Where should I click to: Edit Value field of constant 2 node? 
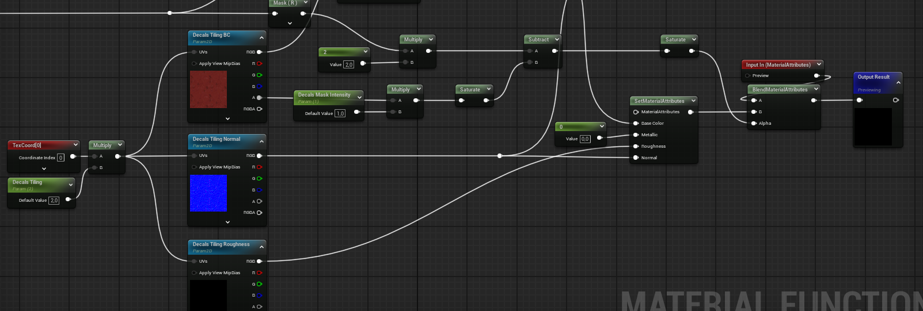tap(349, 64)
